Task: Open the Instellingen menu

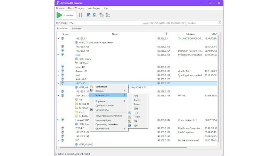Action: [93, 8]
